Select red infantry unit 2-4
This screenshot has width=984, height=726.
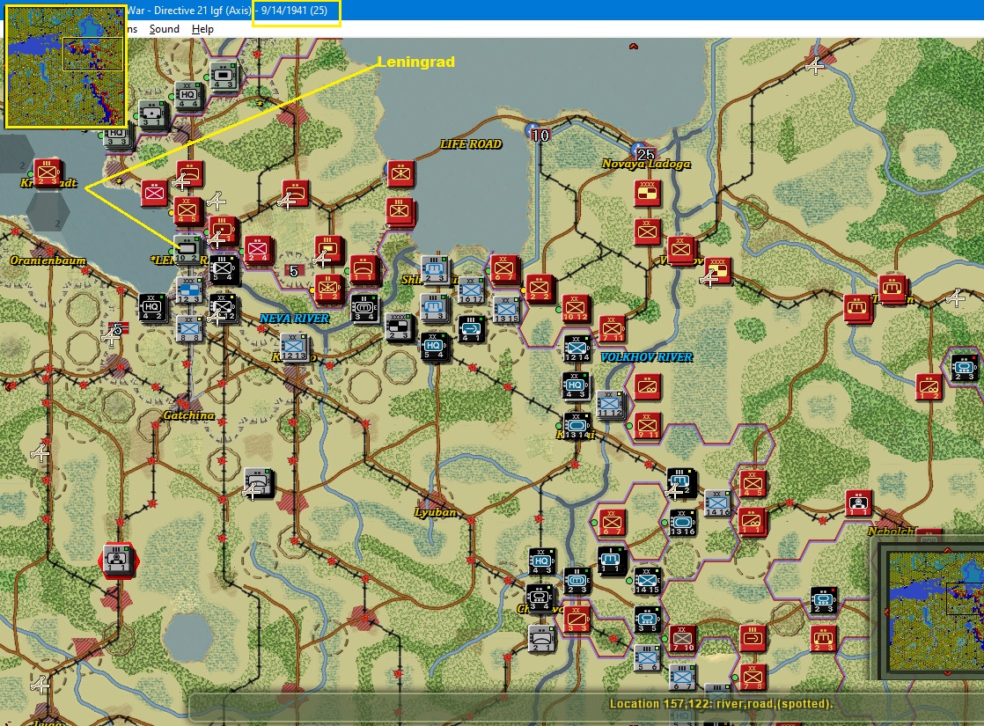pyautogui.click(x=257, y=250)
